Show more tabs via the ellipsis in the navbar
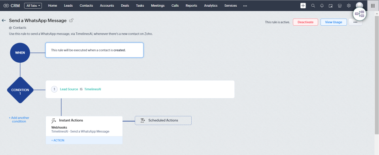This screenshot has height=155, width=379. 245,6
